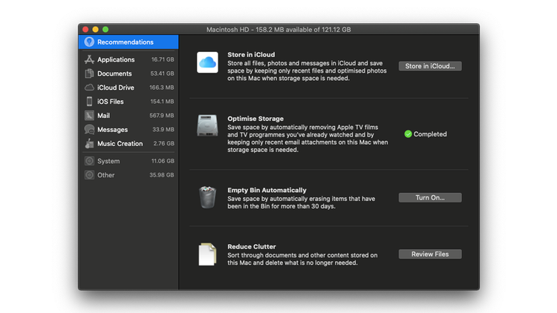
Task: Click the Turn On… button
Action: pos(430,198)
